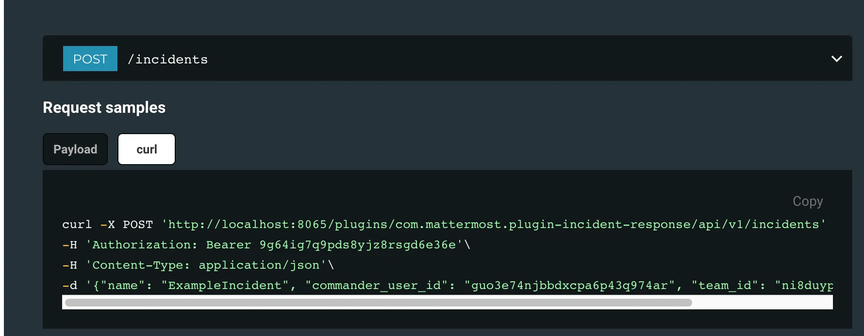Click the blue POST method badge
Screen dimensions: 864x336
pyautogui.click(x=90, y=59)
